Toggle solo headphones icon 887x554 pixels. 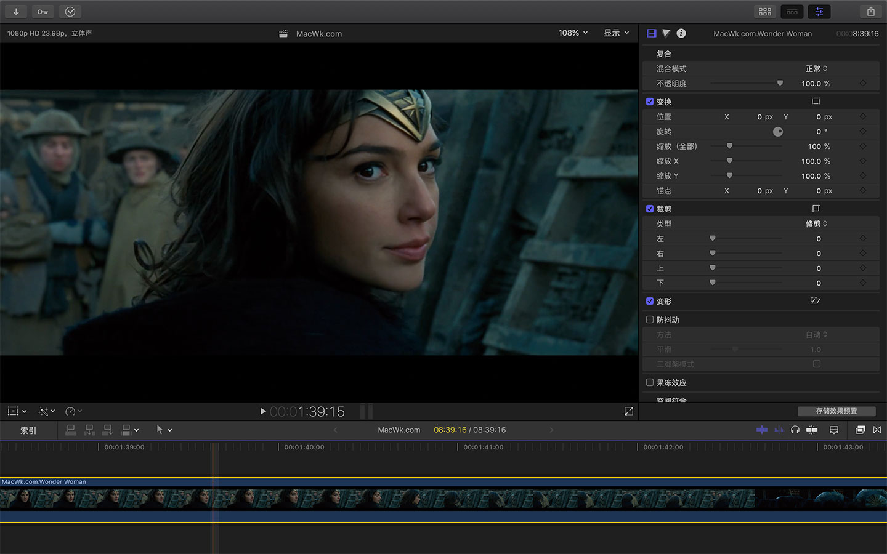pyautogui.click(x=795, y=430)
